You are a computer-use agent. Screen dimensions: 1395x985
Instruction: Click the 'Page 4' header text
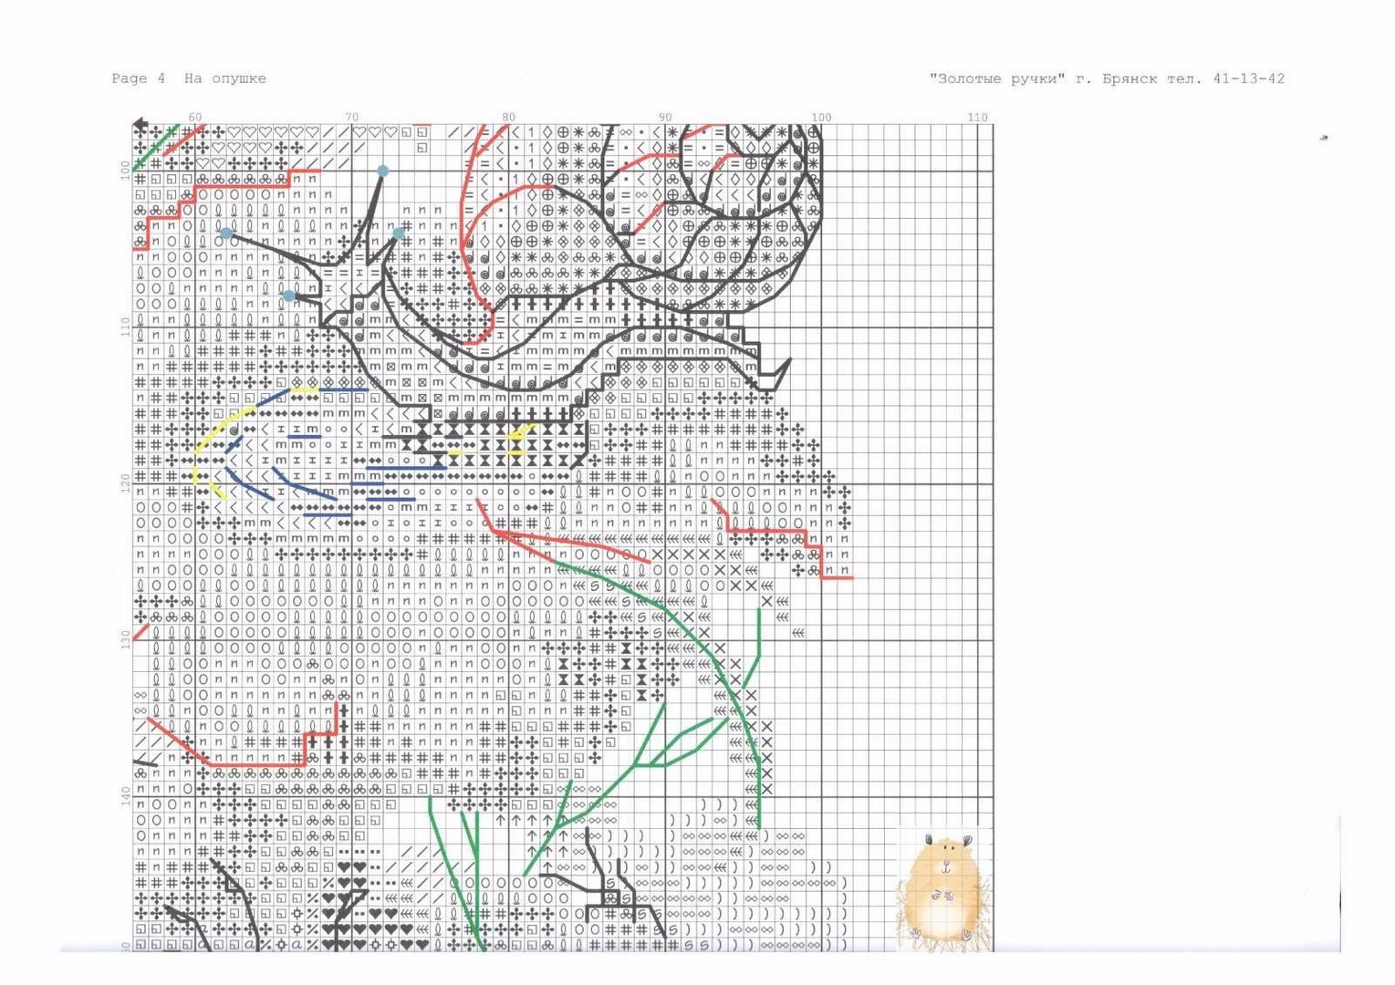tap(139, 78)
